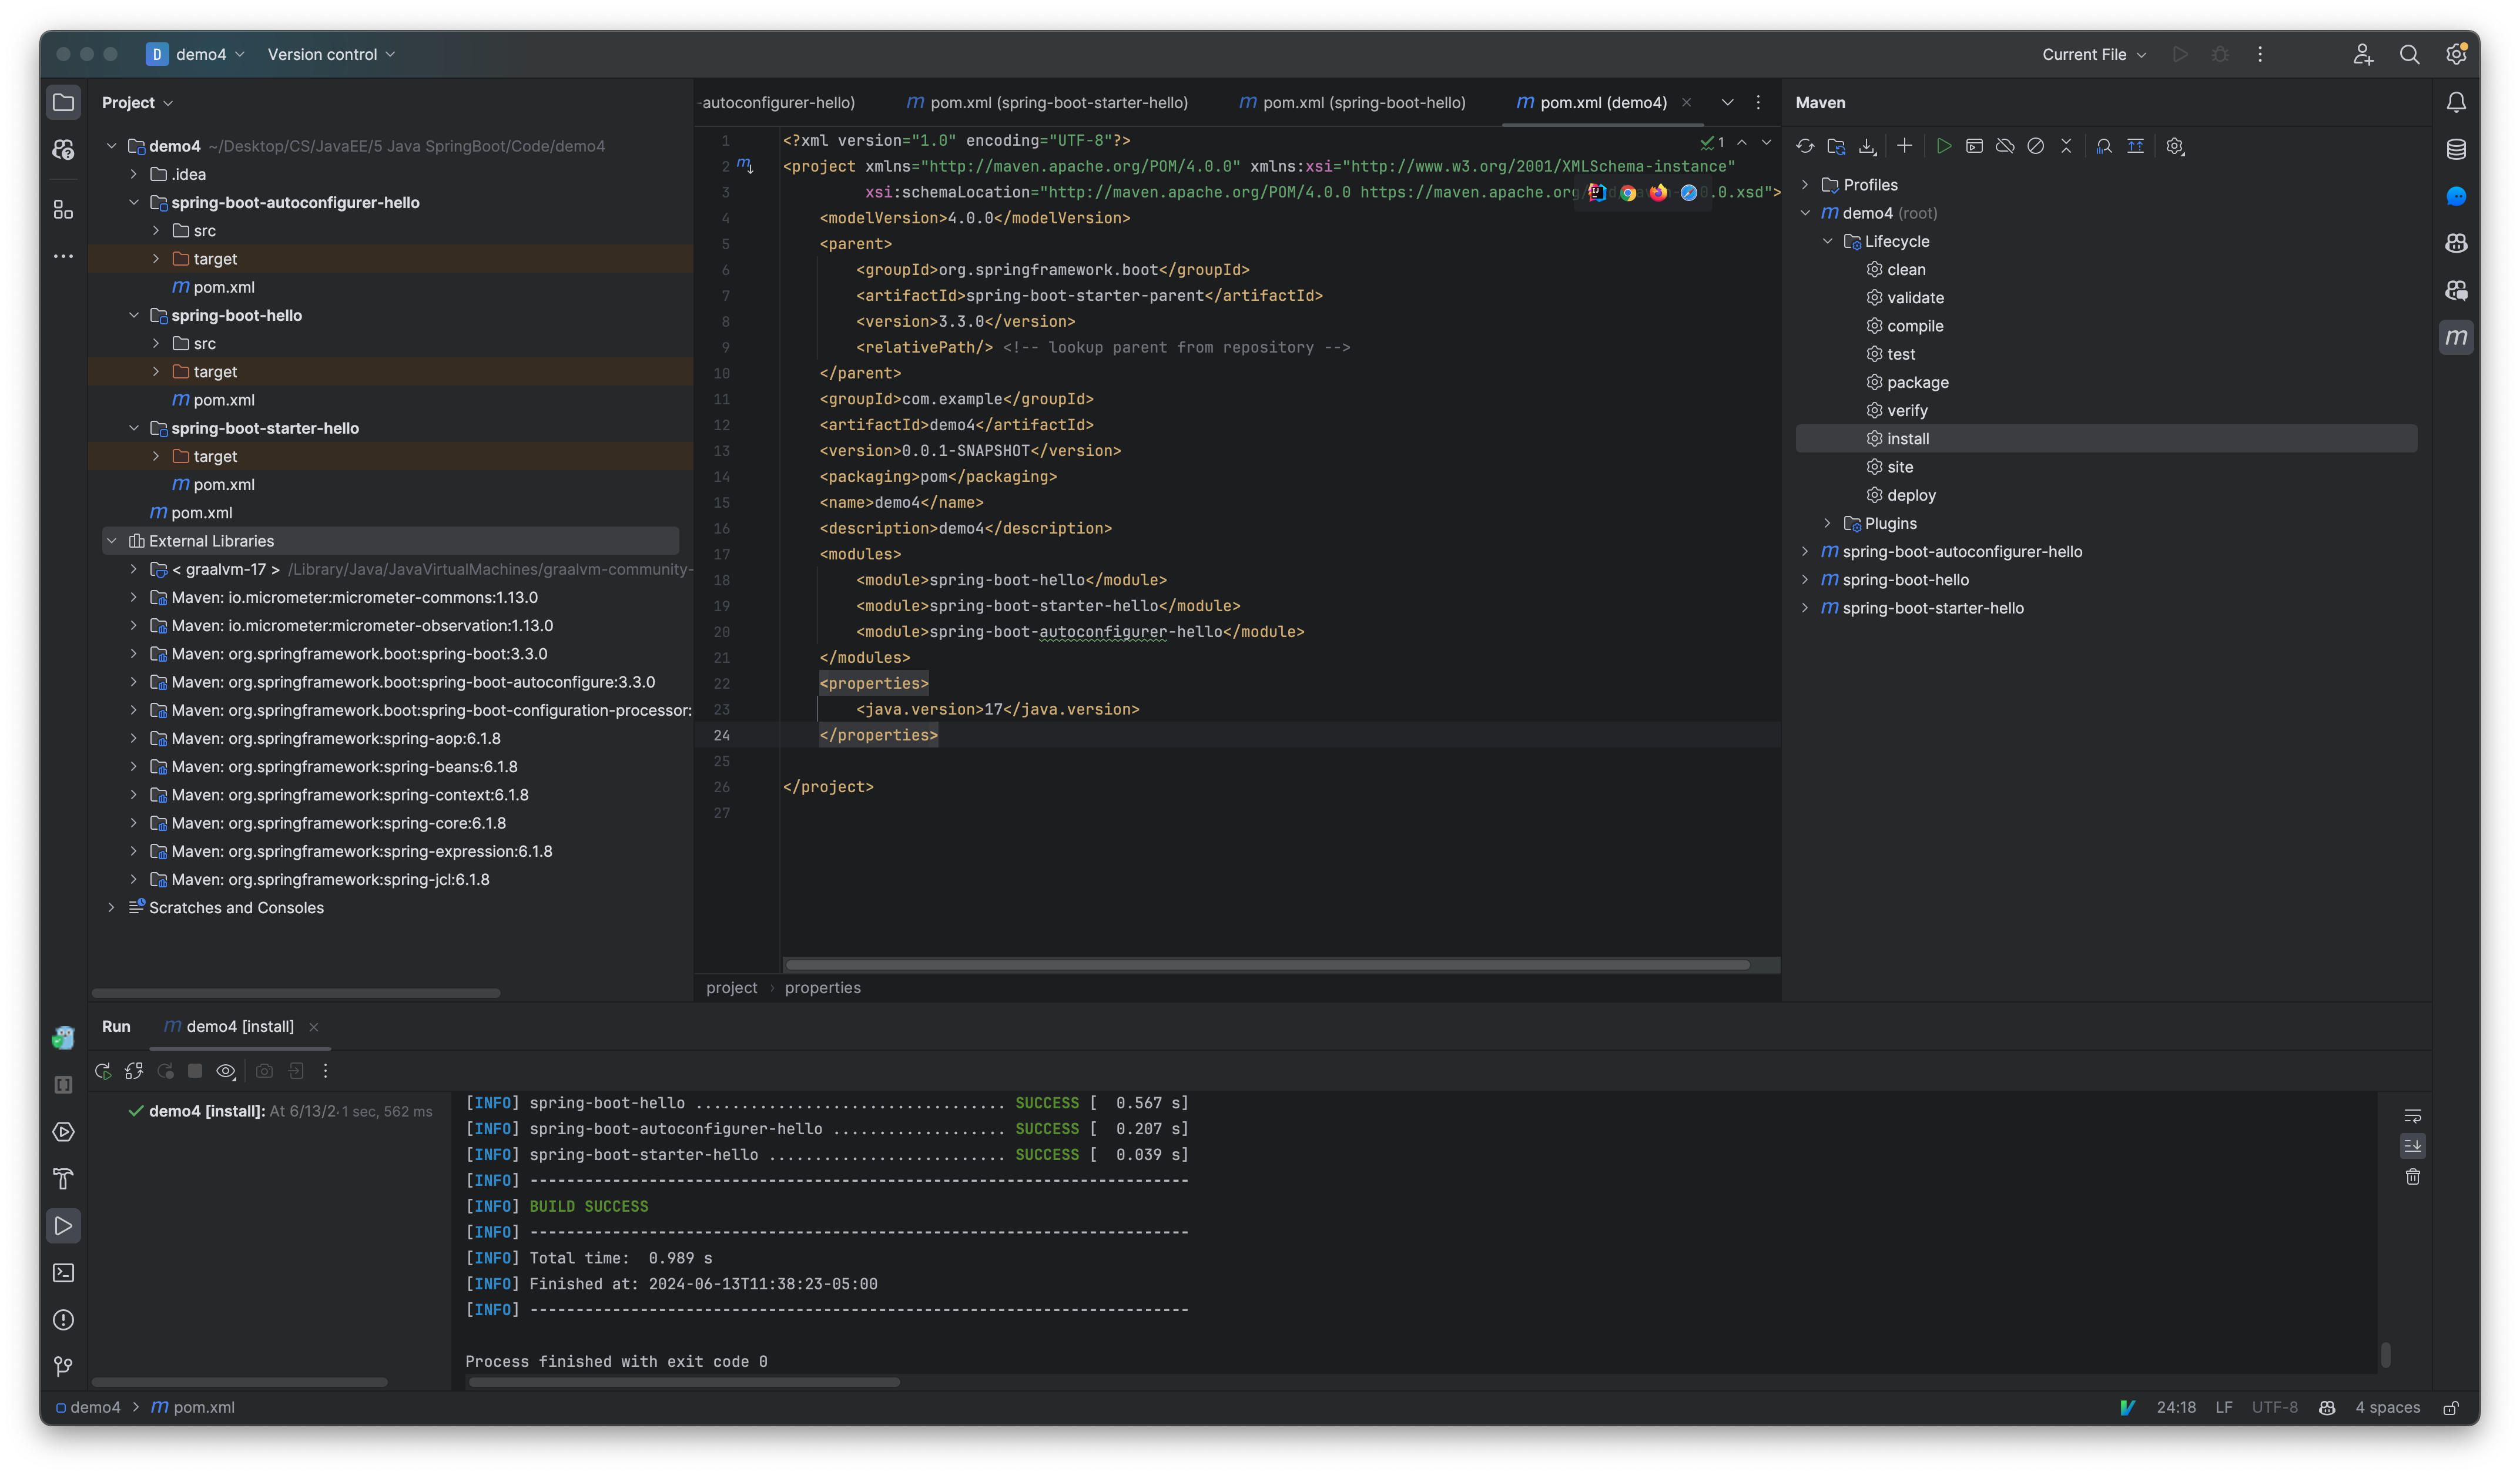This screenshot has width=2520, height=1475.
Task: Open Search Everywhere magnifier
Action: [x=2409, y=55]
